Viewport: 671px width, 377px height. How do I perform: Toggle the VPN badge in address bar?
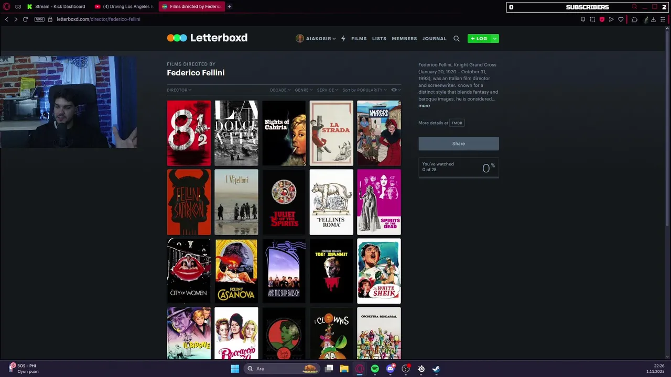tap(39, 19)
